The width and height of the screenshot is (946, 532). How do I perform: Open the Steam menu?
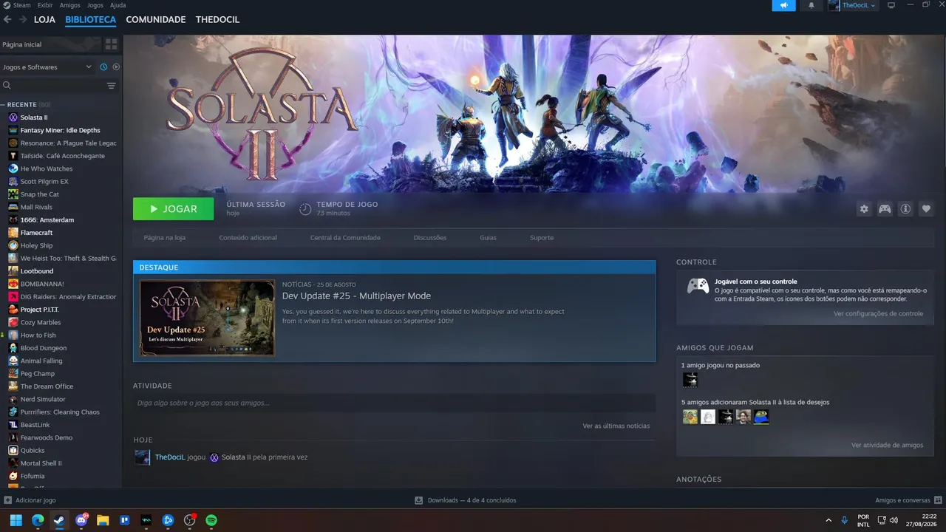click(22, 5)
